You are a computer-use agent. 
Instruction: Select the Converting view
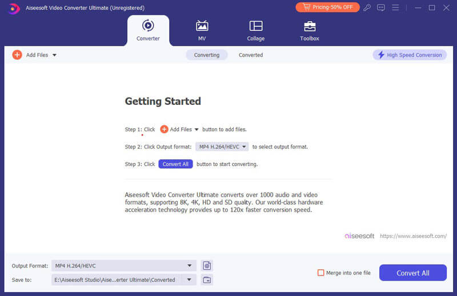click(206, 55)
